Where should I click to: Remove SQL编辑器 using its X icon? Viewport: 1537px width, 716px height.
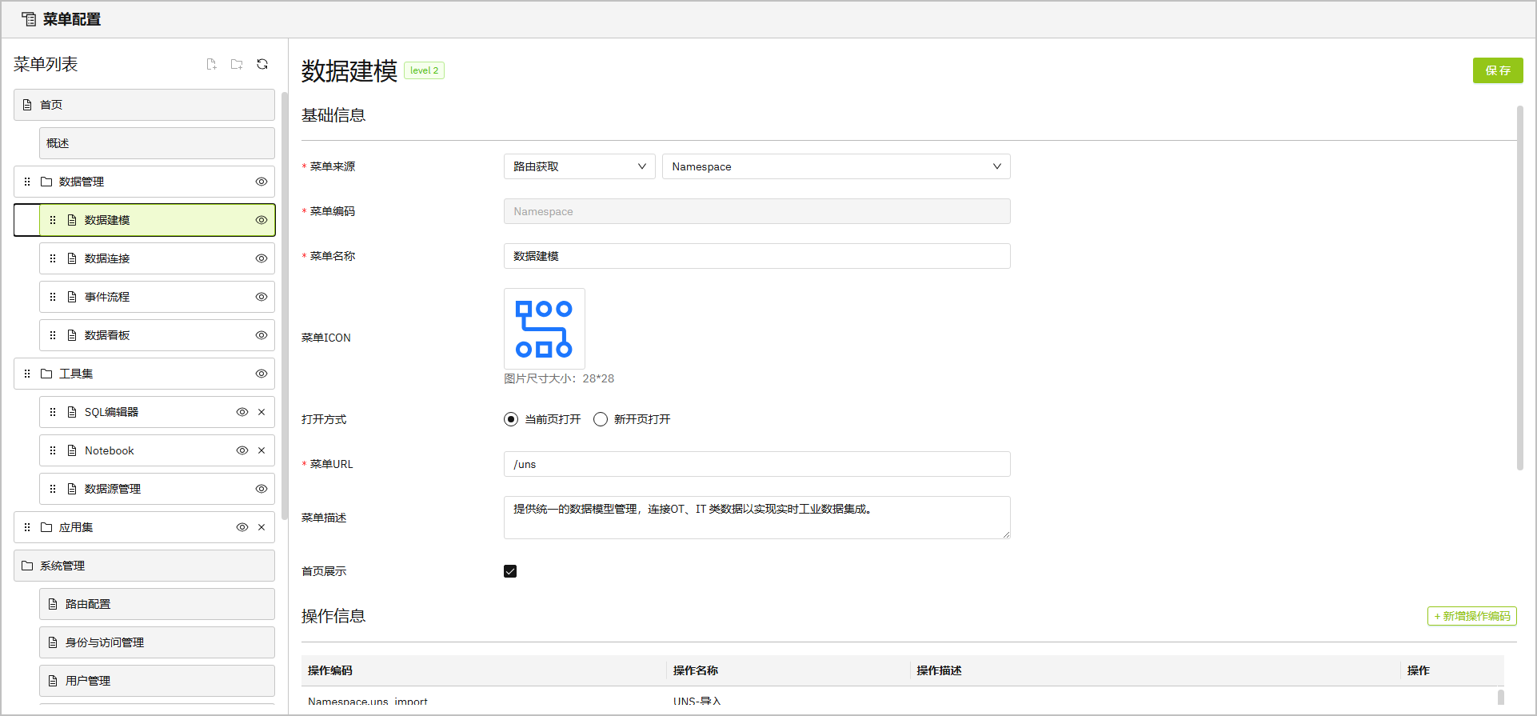(261, 412)
